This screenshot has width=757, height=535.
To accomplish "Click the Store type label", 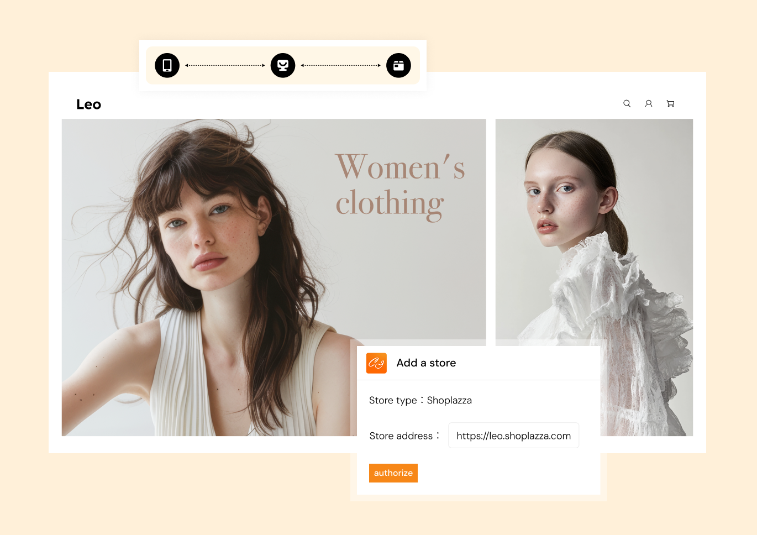I will coord(393,400).
